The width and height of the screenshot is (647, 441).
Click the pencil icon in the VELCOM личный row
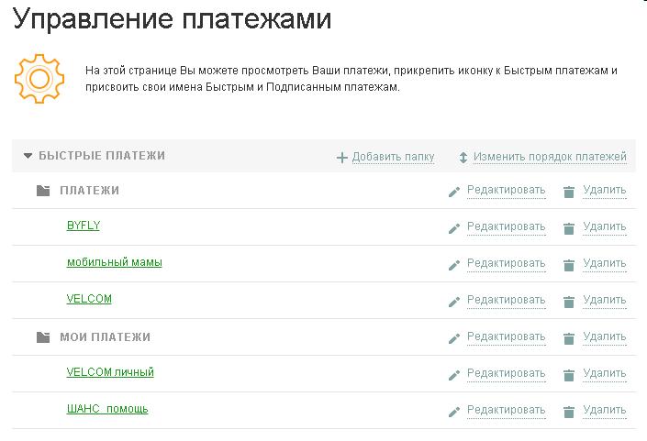pyautogui.click(x=453, y=375)
